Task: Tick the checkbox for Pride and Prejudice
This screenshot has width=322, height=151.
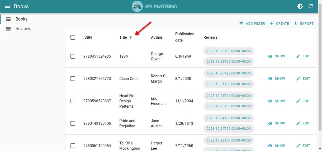Action: pyautogui.click(x=73, y=123)
